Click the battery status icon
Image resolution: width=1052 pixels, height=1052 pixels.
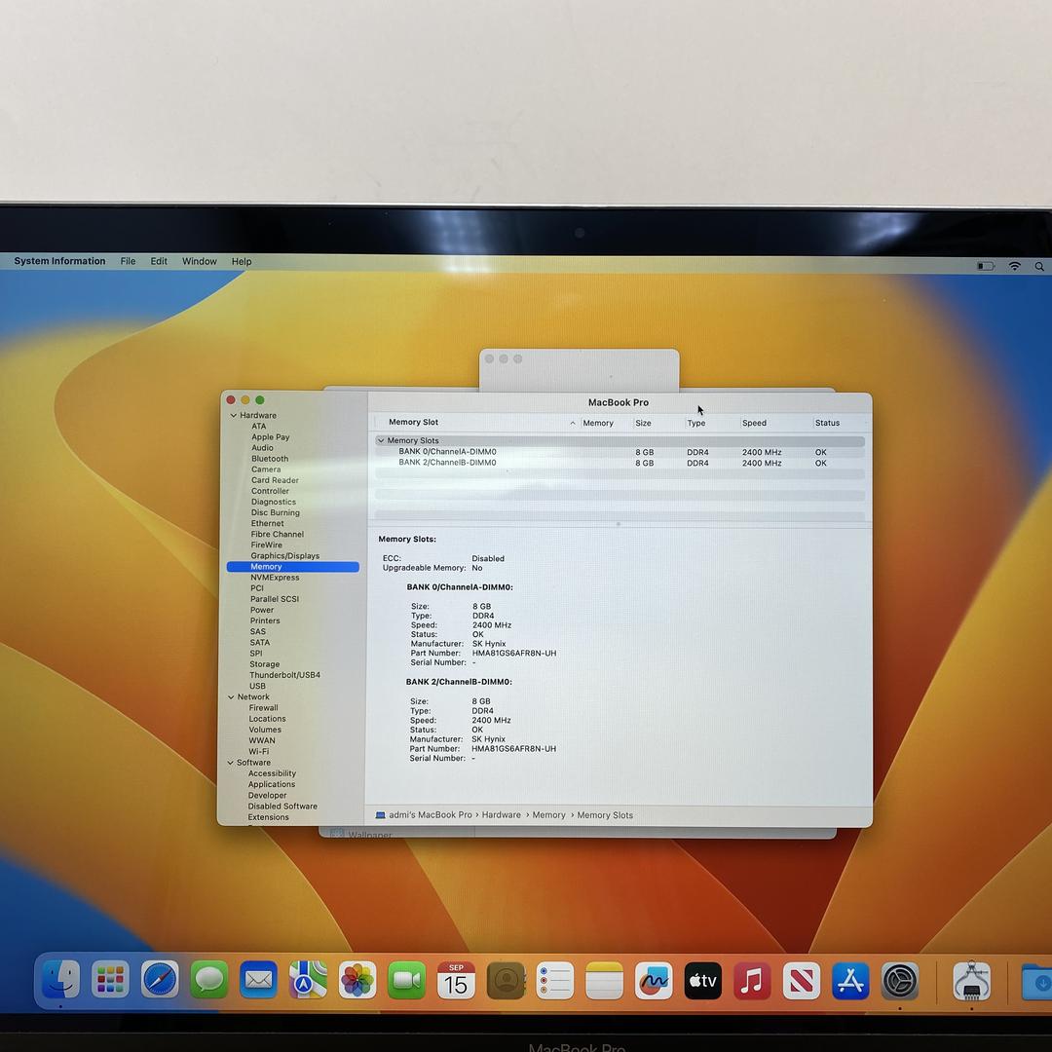coord(986,266)
